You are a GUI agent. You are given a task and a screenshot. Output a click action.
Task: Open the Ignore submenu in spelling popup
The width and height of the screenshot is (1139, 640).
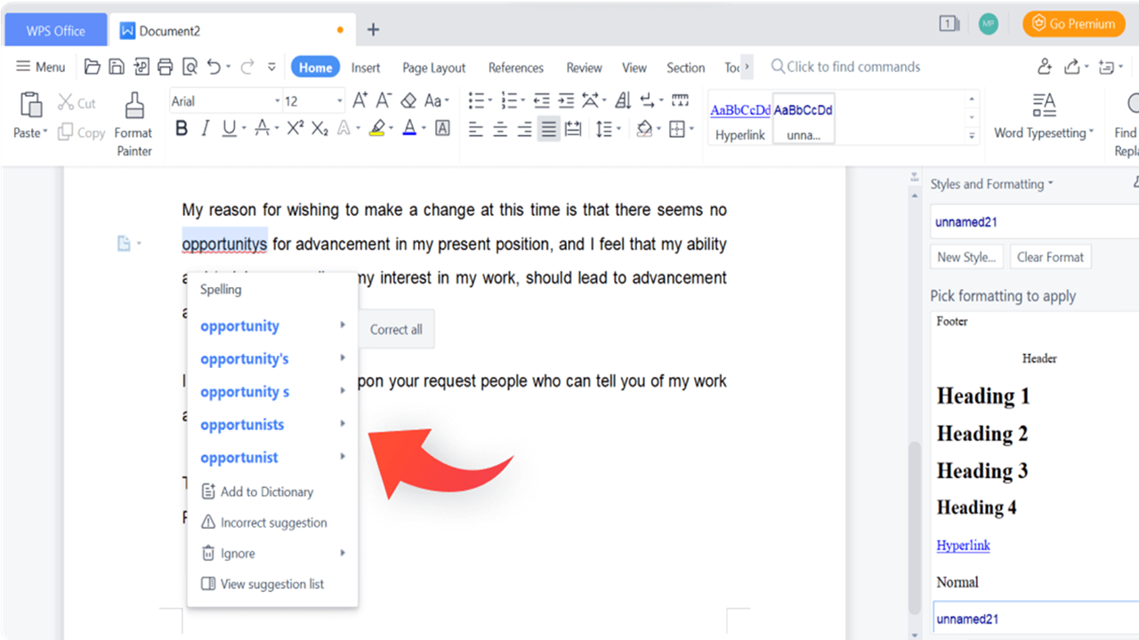coord(236,553)
